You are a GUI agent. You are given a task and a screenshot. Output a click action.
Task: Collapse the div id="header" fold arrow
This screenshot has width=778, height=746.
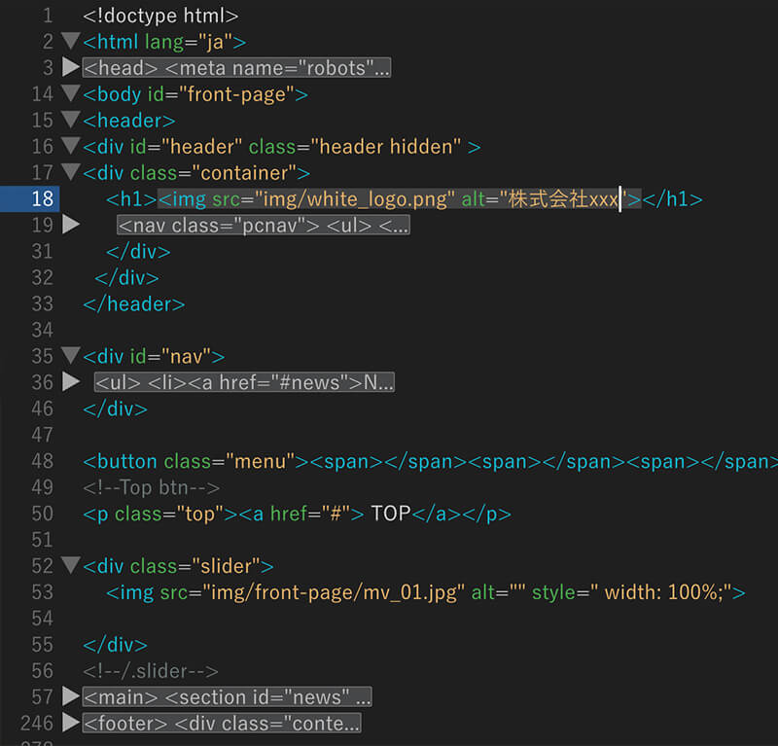70,147
